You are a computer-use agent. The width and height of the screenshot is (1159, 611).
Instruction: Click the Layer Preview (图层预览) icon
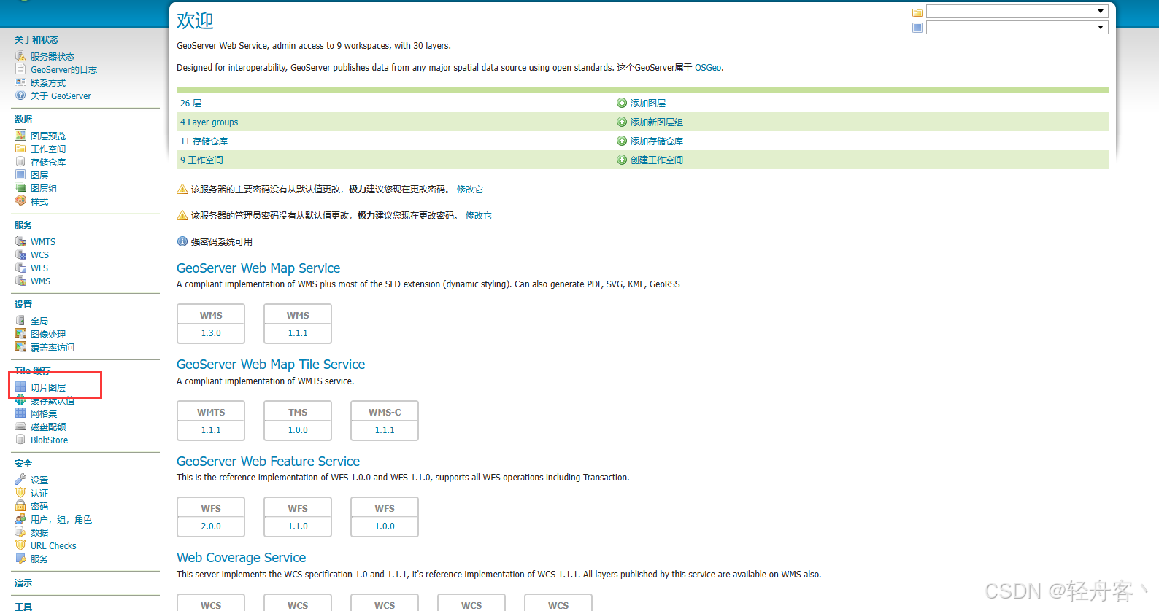point(20,136)
